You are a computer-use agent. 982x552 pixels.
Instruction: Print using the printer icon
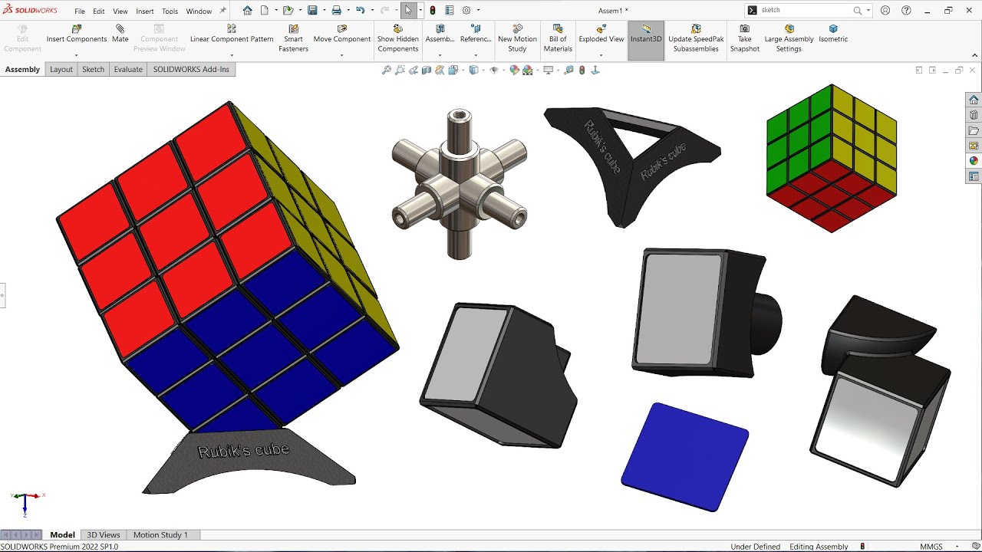[x=336, y=11]
